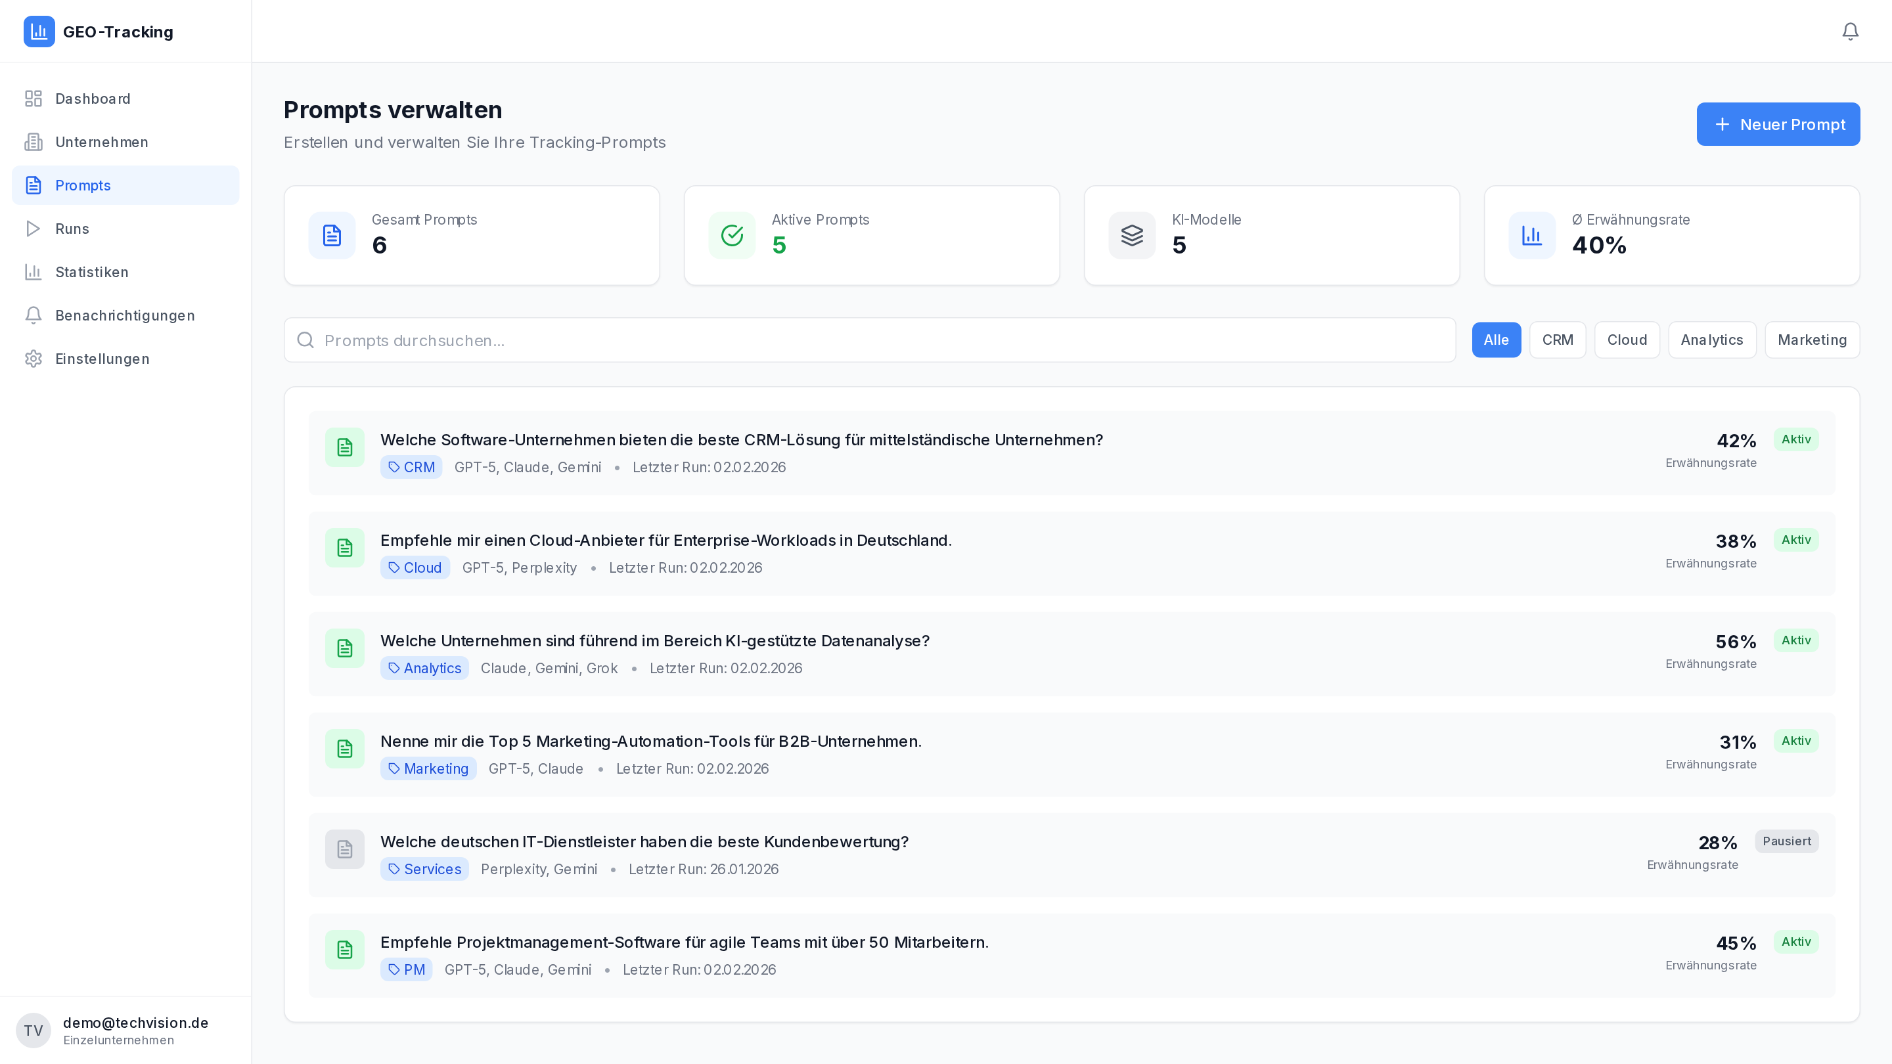The image size is (1892, 1064).
Task: Open Einstellungen via gear icon
Action: [34, 359]
